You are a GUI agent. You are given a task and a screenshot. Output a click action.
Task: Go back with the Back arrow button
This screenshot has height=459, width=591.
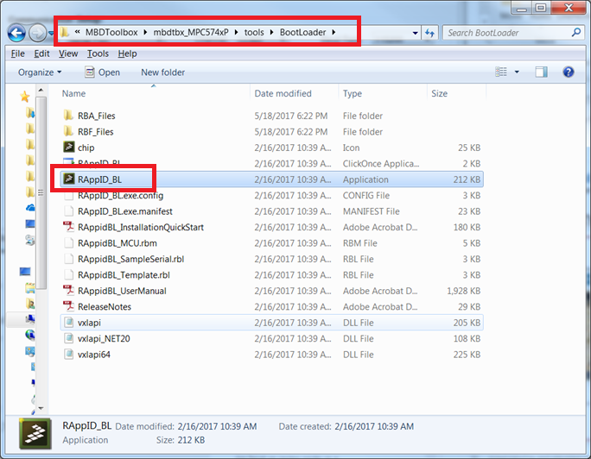[16, 33]
